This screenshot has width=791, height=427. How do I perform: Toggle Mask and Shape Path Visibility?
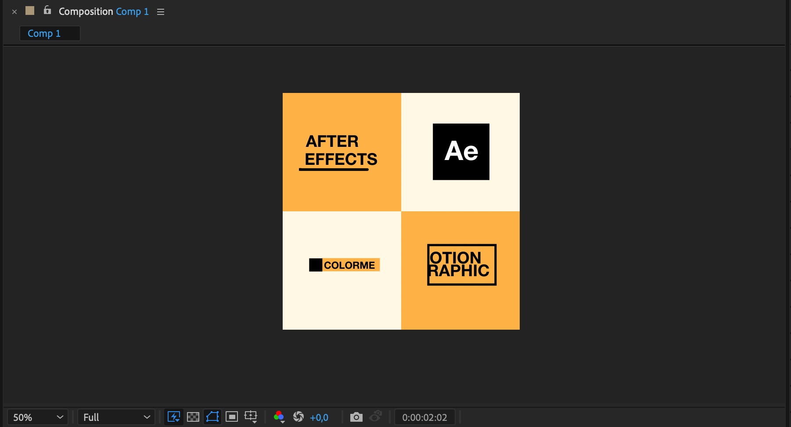pos(212,416)
